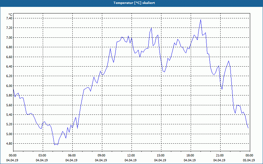The height and width of the screenshot is (164, 263).
Task: Select the 5,80 y-axis label
Action: coord(9,95)
